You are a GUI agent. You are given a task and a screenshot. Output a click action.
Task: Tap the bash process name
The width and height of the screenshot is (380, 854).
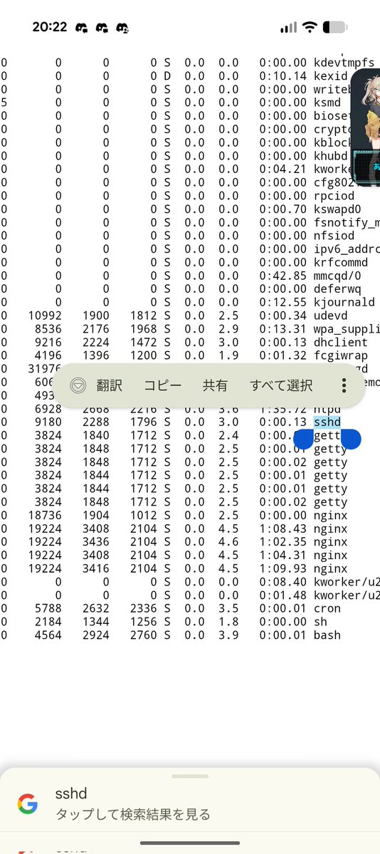pos(327,635)
